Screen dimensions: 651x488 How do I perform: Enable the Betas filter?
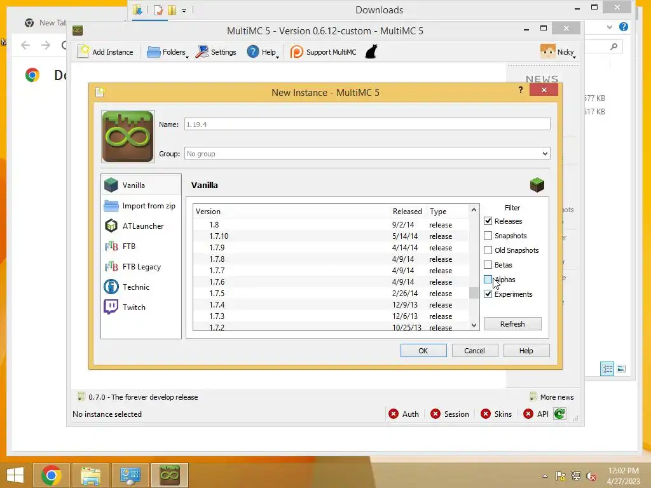[x=488, y=265]
